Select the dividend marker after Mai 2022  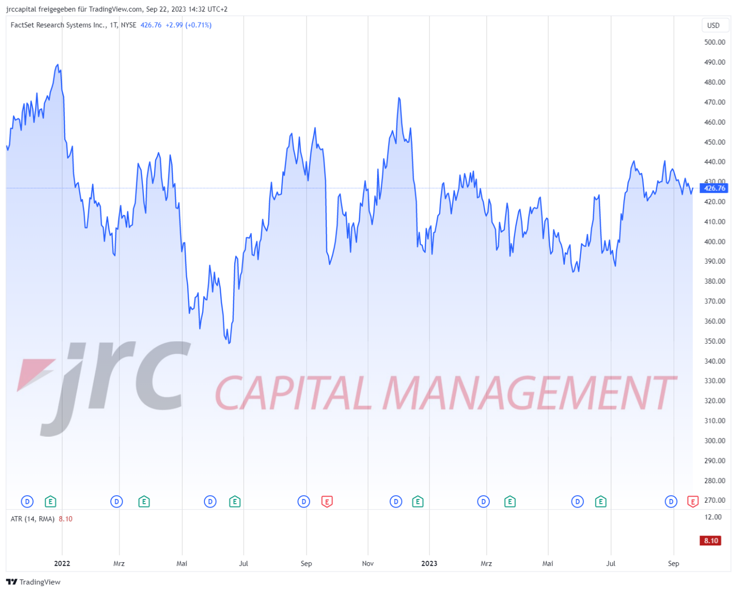(x=210, y=502)
